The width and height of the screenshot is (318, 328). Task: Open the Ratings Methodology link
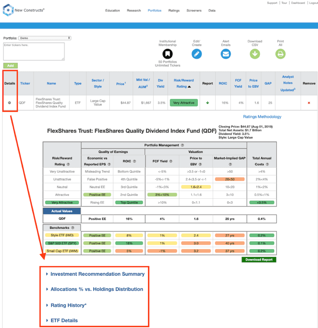[262, 117]
